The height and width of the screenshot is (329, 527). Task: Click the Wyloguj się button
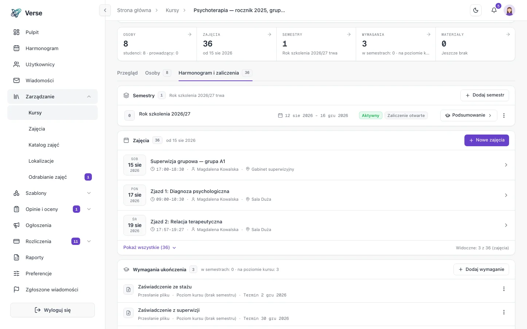pos(53,310)
